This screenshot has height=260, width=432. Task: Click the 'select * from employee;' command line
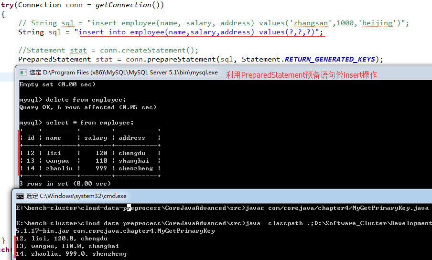(89, 123)
